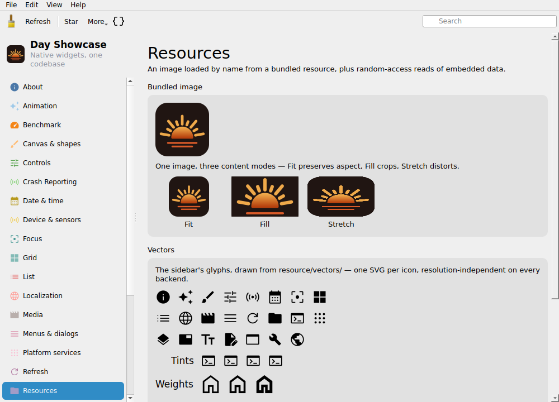Open the Edit menu
Image resolution: width=559 pixels, height=402 pixels.
click(32, 5)
